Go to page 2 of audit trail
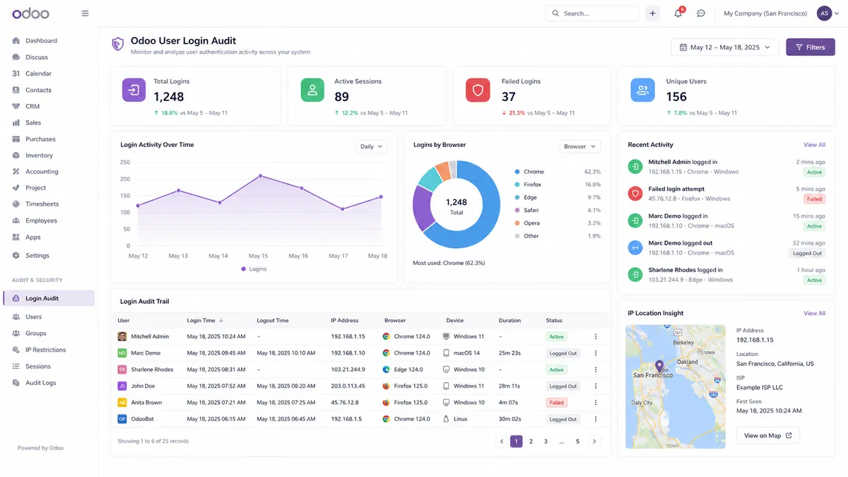This screenshot has width=848, height=477. pyautogui.click(x=531, y=441)
